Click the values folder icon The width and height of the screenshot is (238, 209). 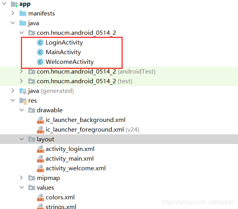32,188
